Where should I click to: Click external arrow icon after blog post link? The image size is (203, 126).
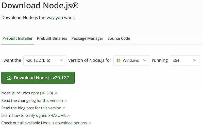point(64,108)
